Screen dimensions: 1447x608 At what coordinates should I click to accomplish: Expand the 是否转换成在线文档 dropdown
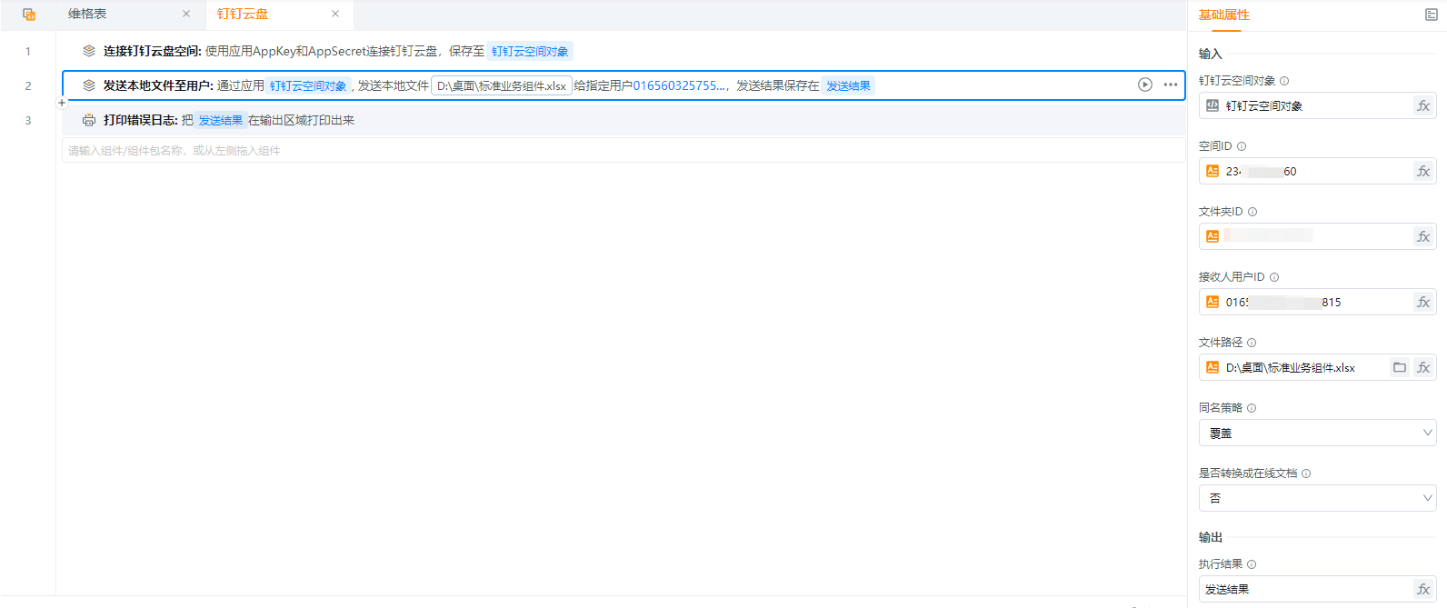tap(1317, 499)
